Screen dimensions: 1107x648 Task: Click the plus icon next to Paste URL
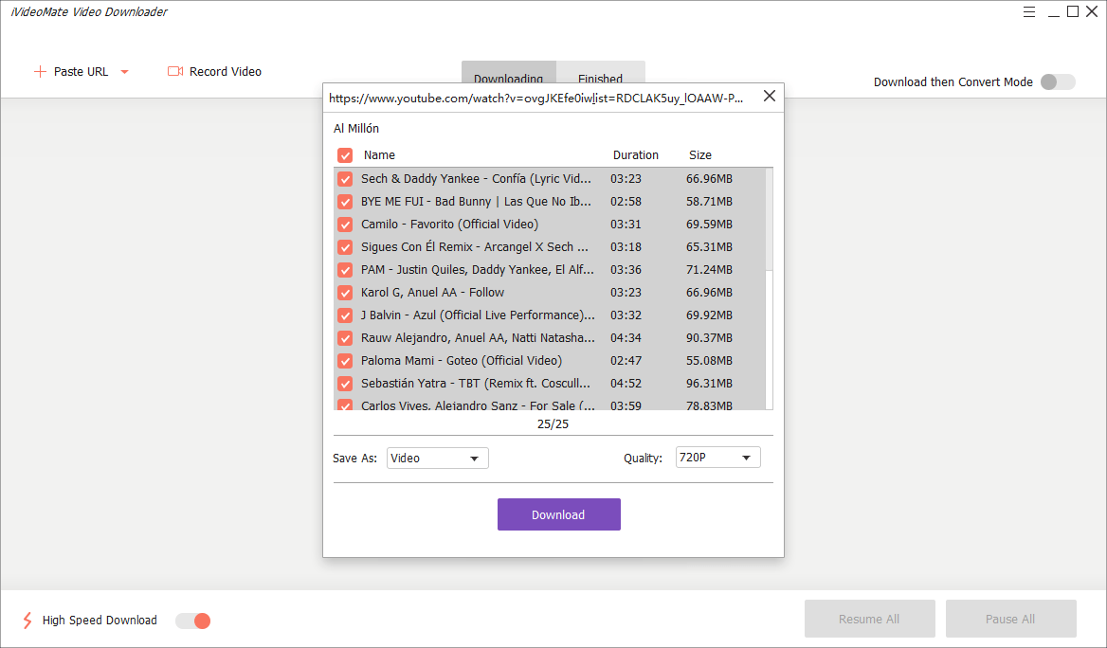click(40, 71)
